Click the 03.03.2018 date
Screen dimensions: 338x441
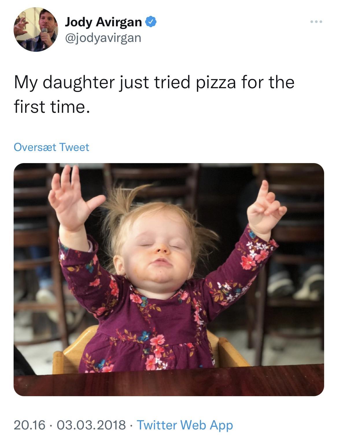91,425
